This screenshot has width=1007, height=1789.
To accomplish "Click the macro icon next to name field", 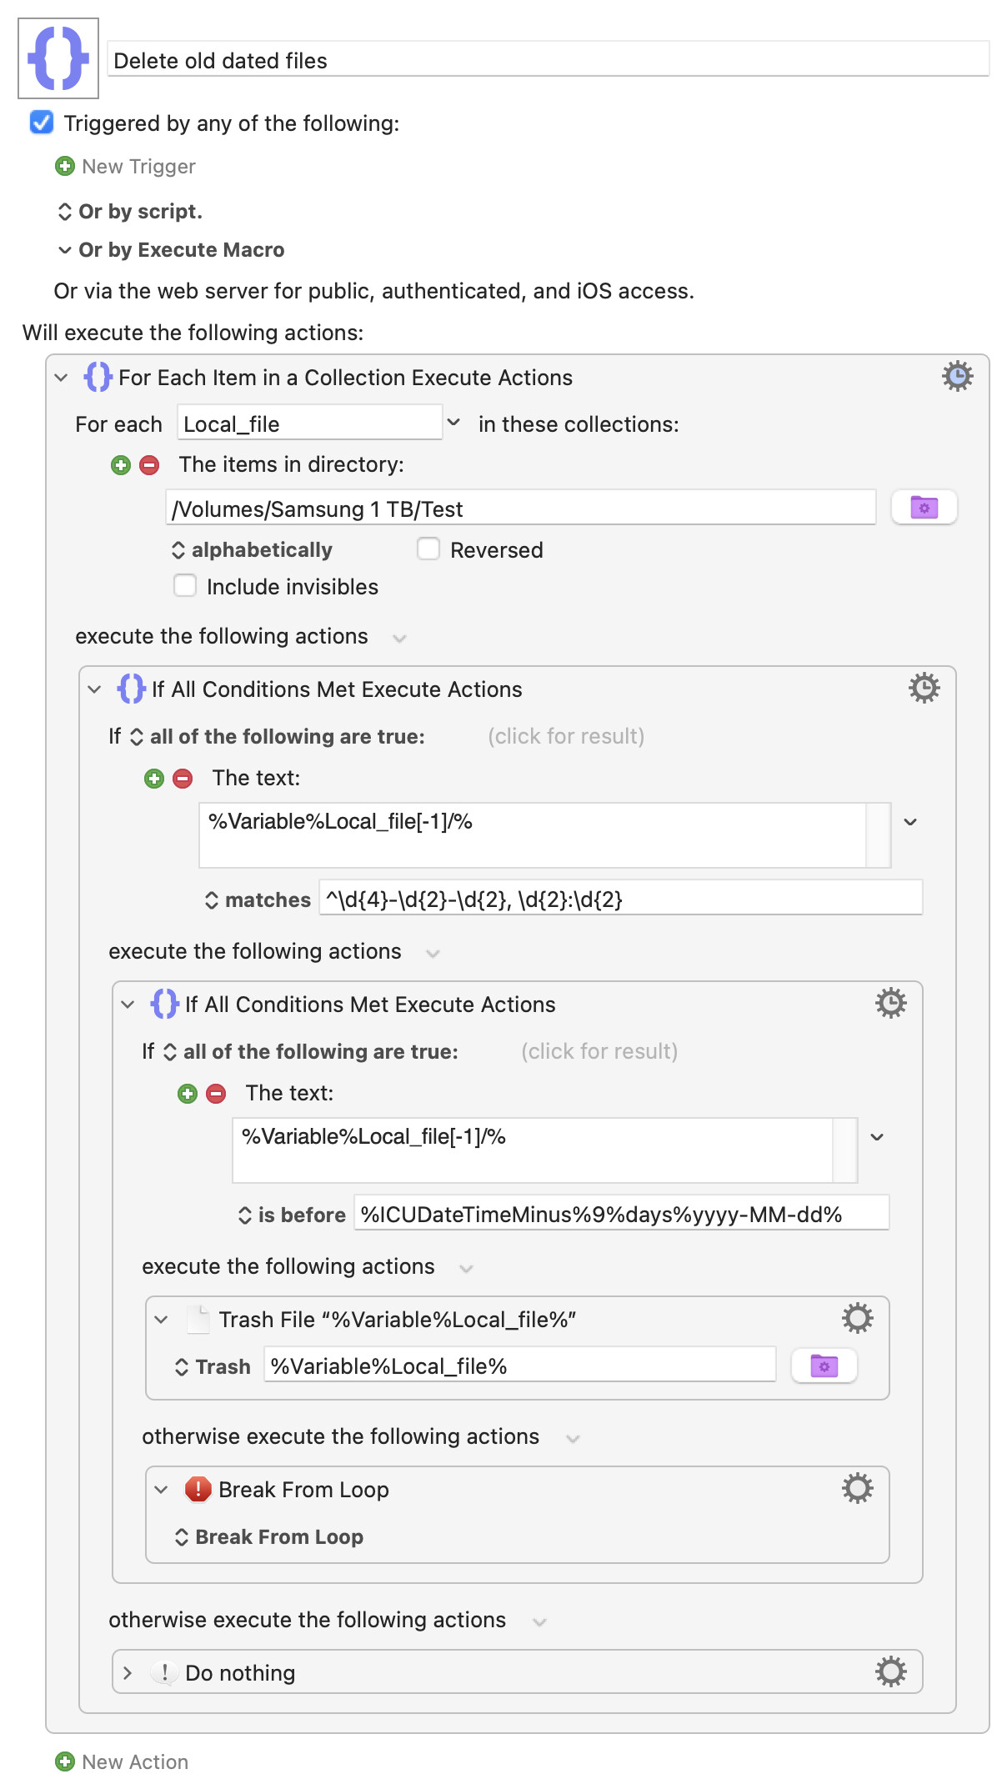I will [58, 58].
